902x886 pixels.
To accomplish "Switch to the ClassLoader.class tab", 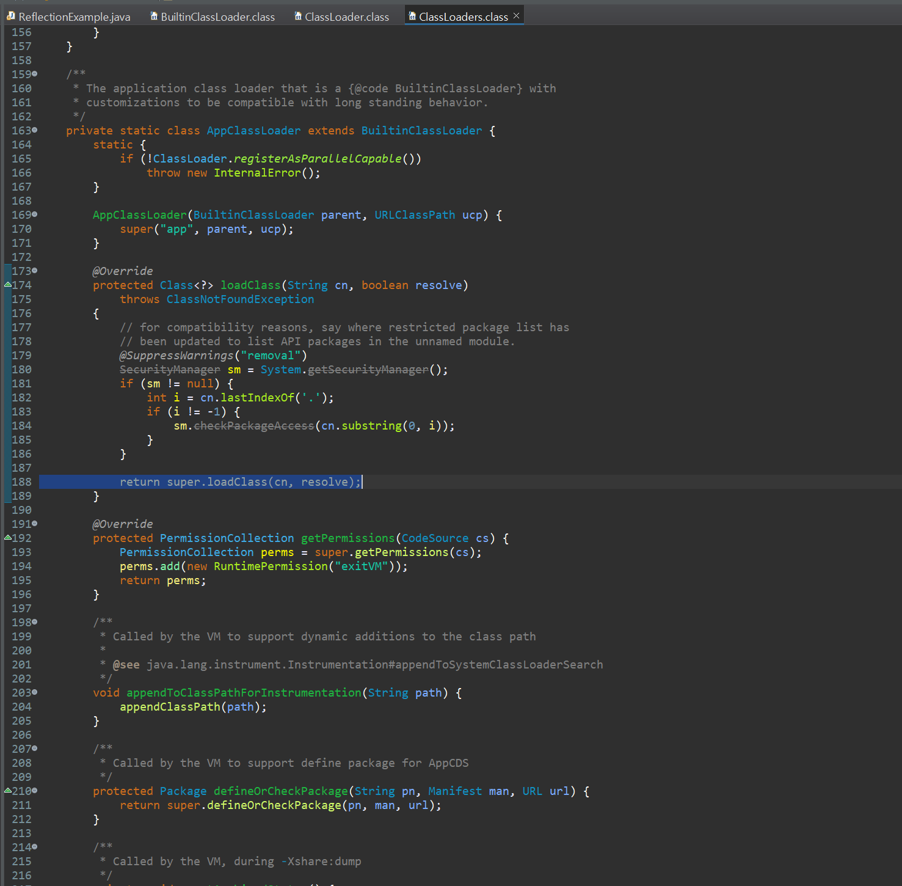I will tap(346, 17).
